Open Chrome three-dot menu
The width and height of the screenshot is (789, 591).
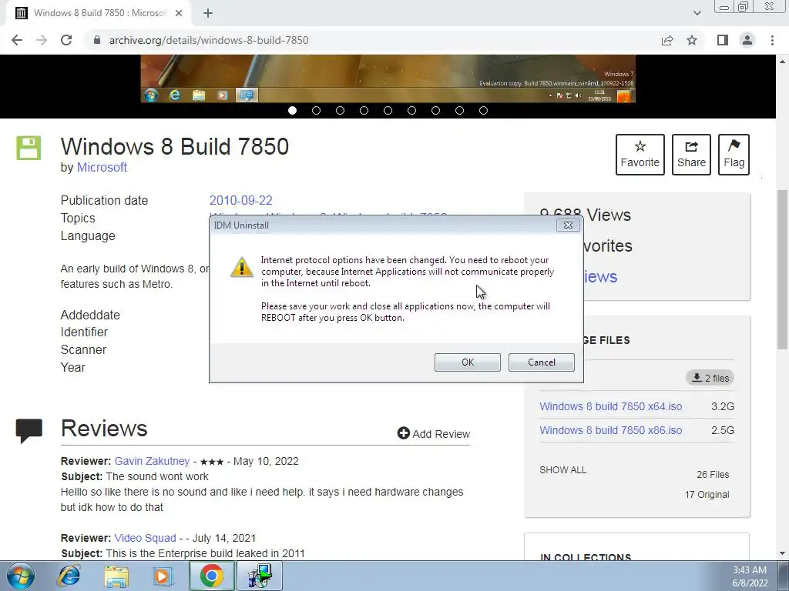772,40
